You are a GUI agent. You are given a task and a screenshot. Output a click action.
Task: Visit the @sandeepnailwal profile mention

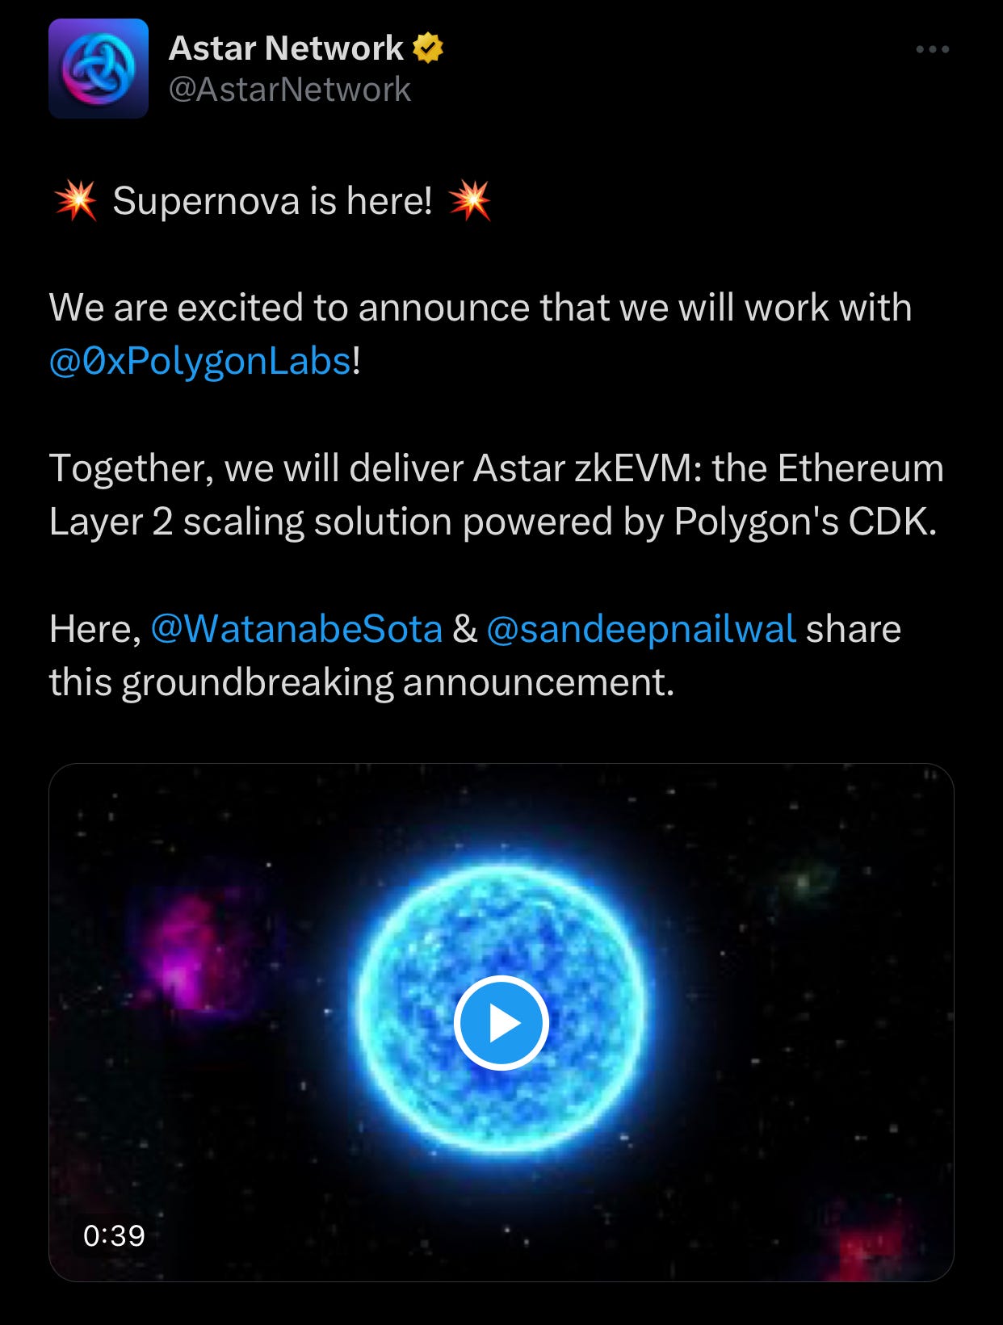click(x=641, y=628)
